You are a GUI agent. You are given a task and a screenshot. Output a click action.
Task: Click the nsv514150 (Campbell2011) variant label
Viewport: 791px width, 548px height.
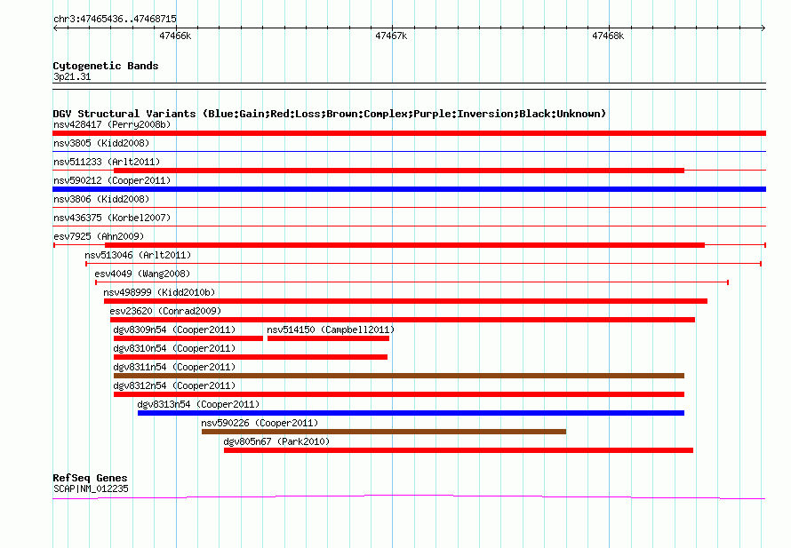[331, 330]
